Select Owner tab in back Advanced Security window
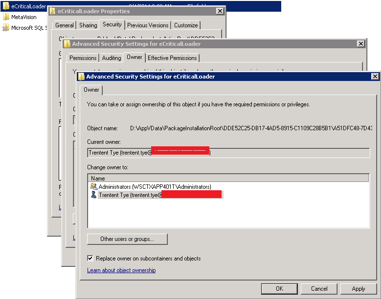The width and height of the screenshot is (381, 299). [134, 57]
